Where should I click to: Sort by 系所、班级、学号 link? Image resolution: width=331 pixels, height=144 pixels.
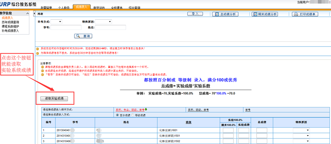click(x=196, y=110)
